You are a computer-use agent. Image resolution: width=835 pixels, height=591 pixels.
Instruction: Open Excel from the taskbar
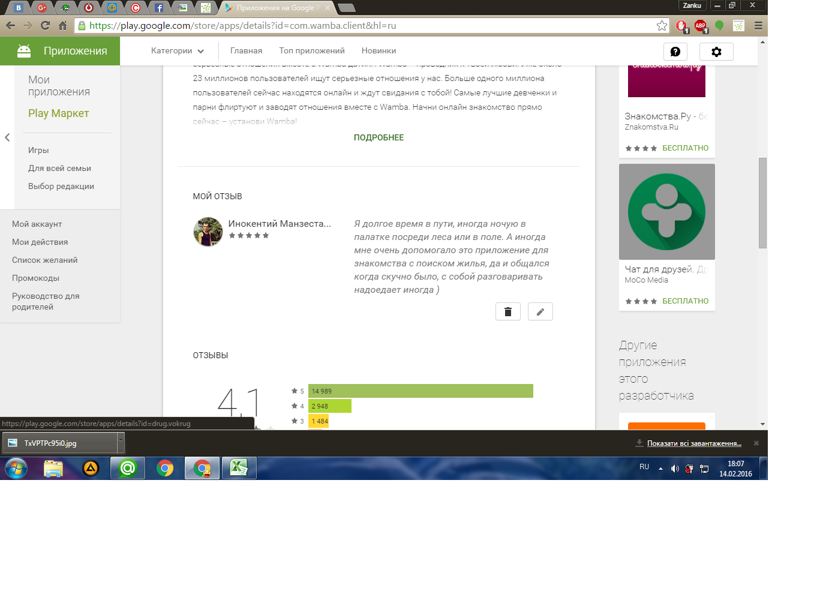tap(239, 468)
